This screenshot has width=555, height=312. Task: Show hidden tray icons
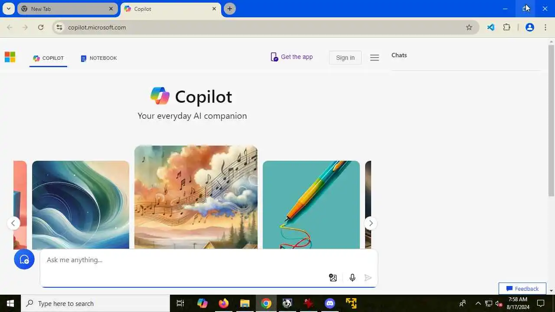pos(478,303)
